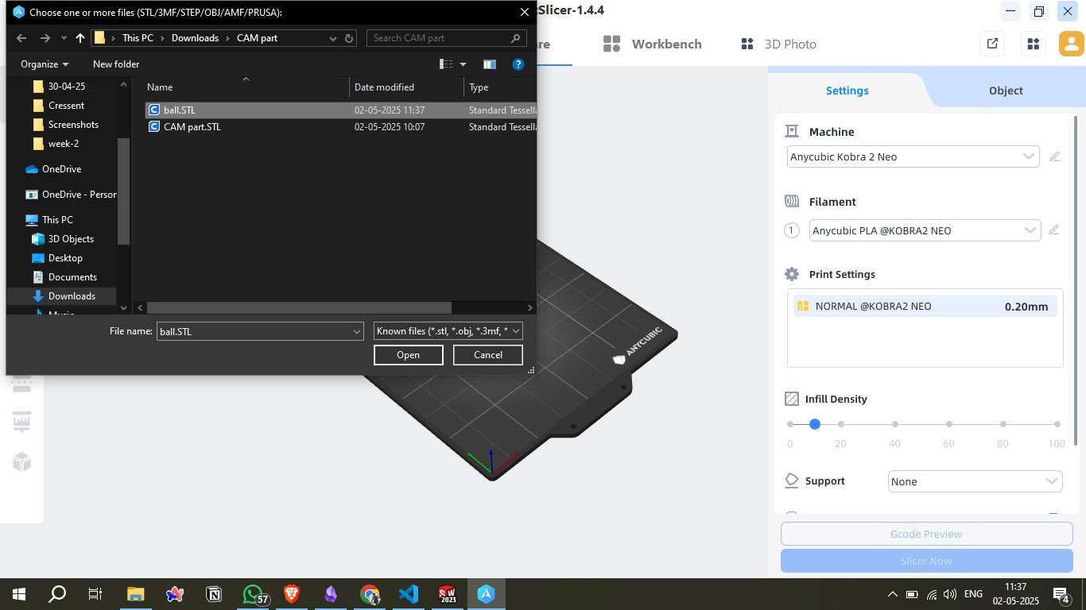Click the export/share icon in slicer header

pos(992,44)
